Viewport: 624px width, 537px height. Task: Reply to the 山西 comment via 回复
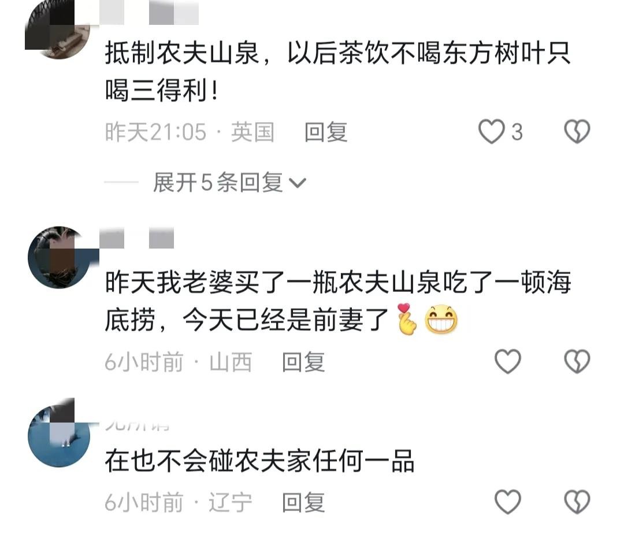(304, 362)
